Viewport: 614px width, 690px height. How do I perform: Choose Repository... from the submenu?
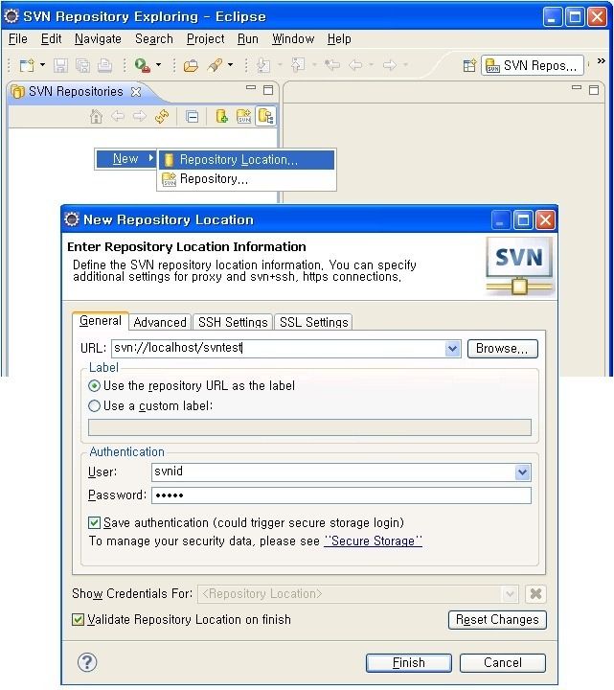[247, 179]
